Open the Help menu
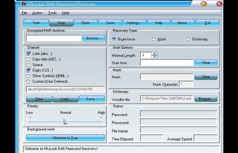The image size is (238, 153). [x=66, y=13]
